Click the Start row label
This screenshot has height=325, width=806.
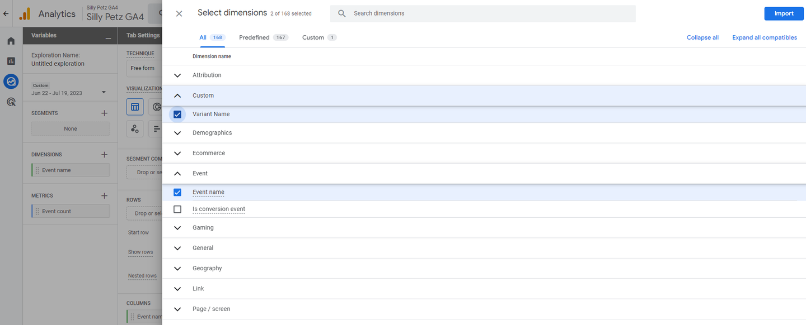[x=138, y=232]
